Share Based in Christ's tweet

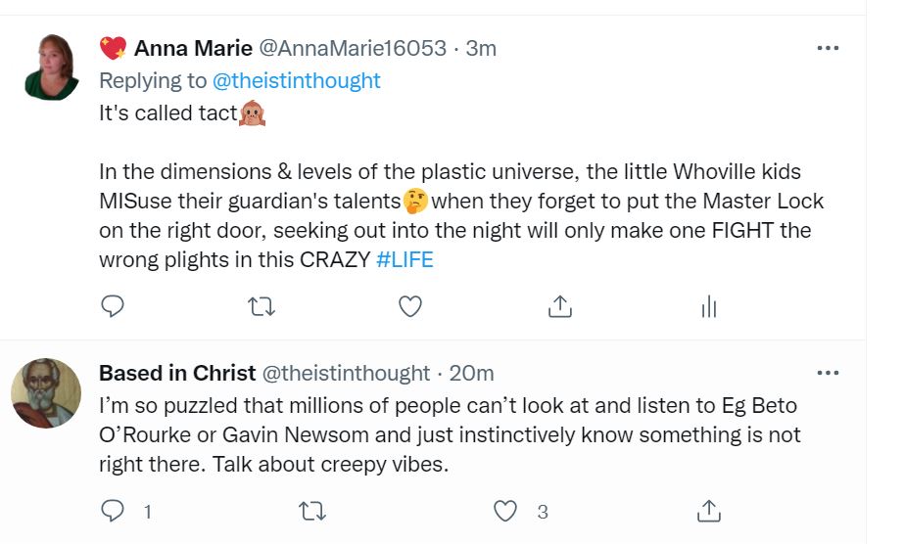[x=708, y=511]
